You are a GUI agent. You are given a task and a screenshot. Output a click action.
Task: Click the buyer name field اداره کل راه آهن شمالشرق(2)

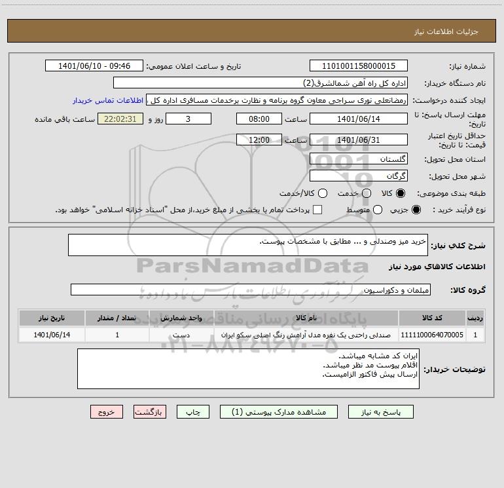click(x=261, y=83)
